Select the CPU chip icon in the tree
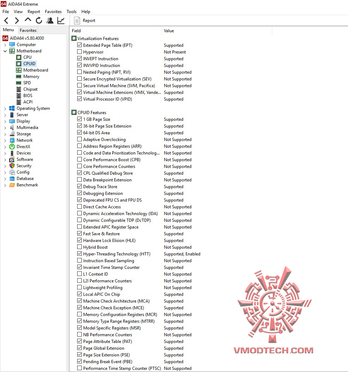The image size is (348, 372). coord(19,57)
